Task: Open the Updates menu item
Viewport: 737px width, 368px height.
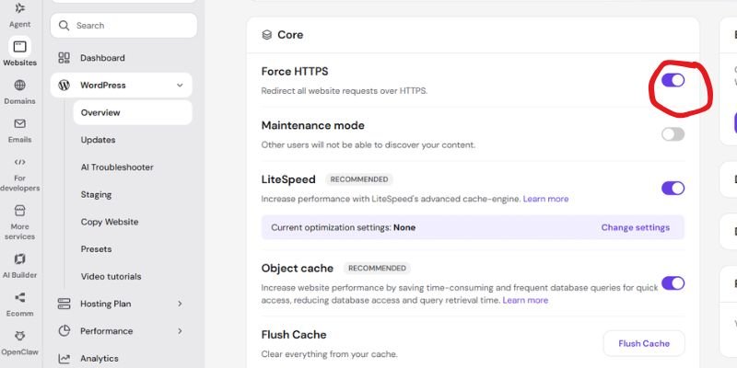Action: point(98,140)
